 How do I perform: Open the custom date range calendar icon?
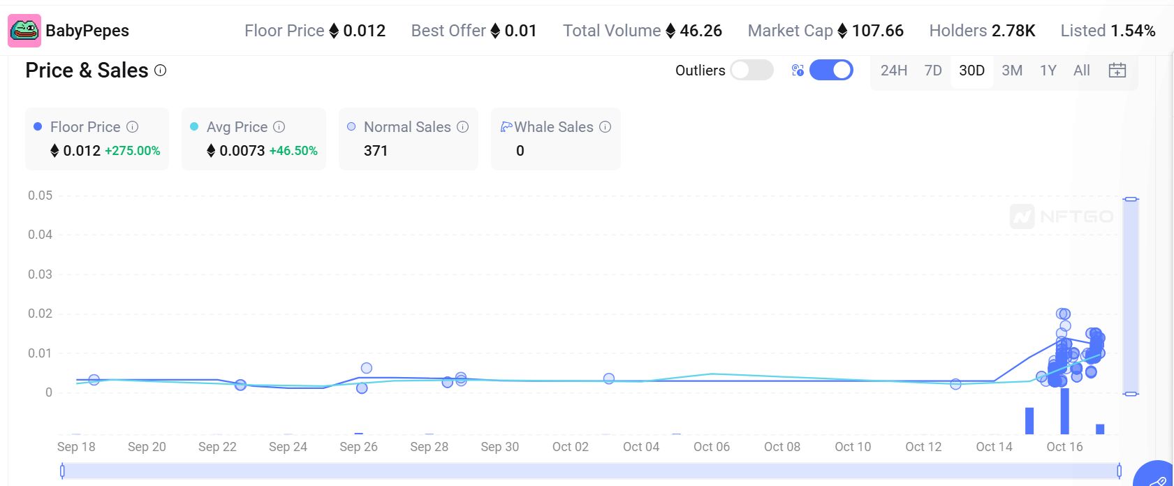click(1117, 71)
